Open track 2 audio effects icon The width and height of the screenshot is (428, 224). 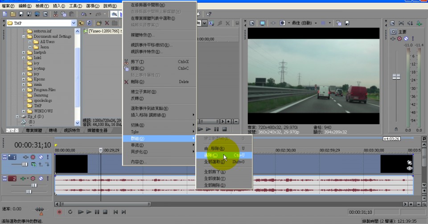pos(33,178)
